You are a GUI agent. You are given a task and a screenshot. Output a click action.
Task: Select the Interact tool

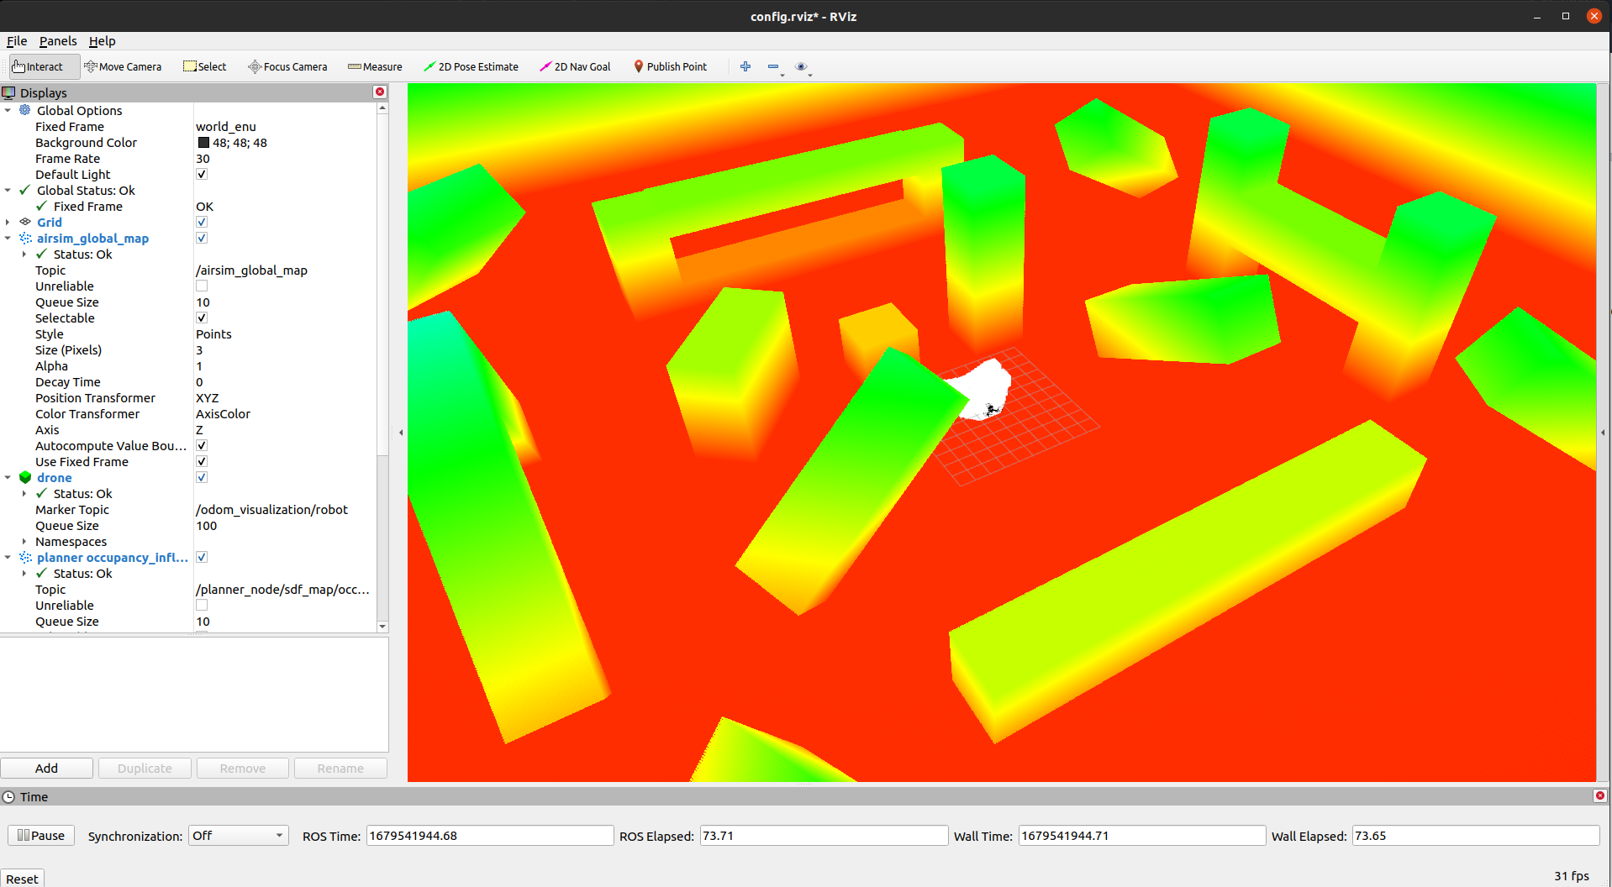45,66
